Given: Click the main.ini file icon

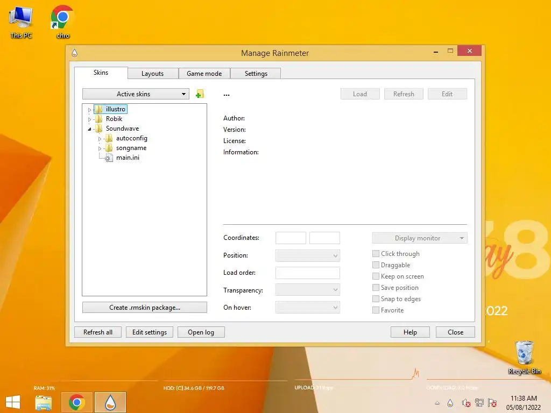Looking at the screenshot, I should point(109,158).
